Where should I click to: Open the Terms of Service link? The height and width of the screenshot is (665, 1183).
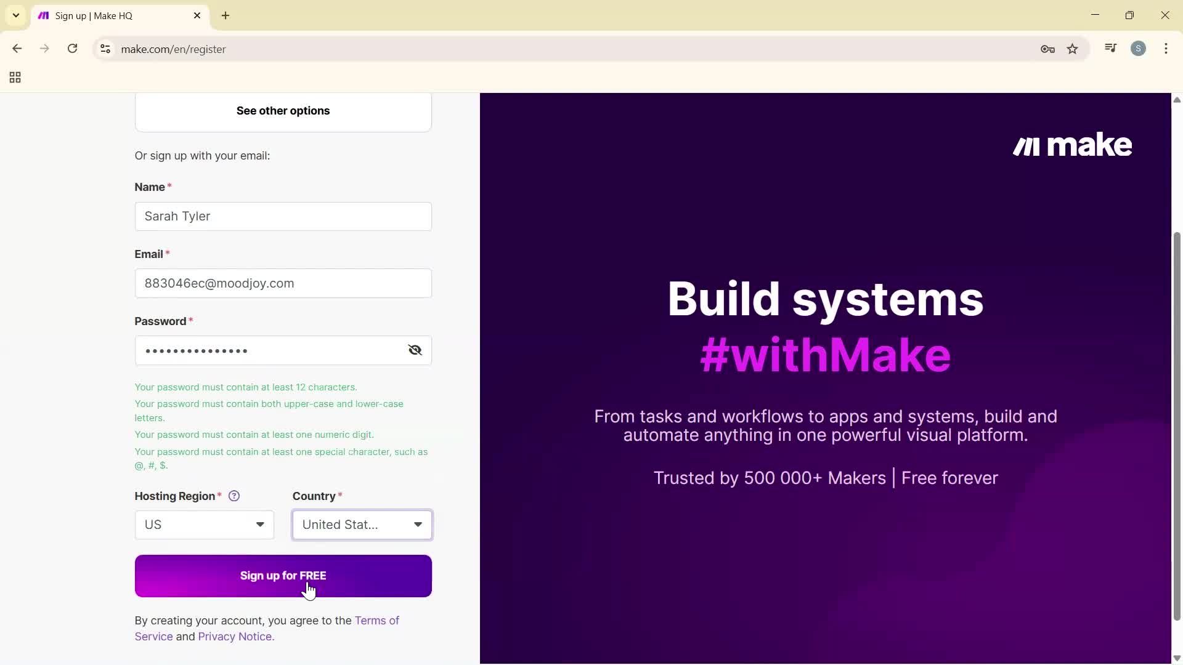(376, 621)
